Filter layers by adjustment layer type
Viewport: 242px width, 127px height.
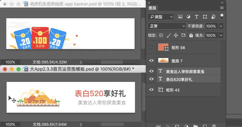pyautogui.click(x=188, y=17)
